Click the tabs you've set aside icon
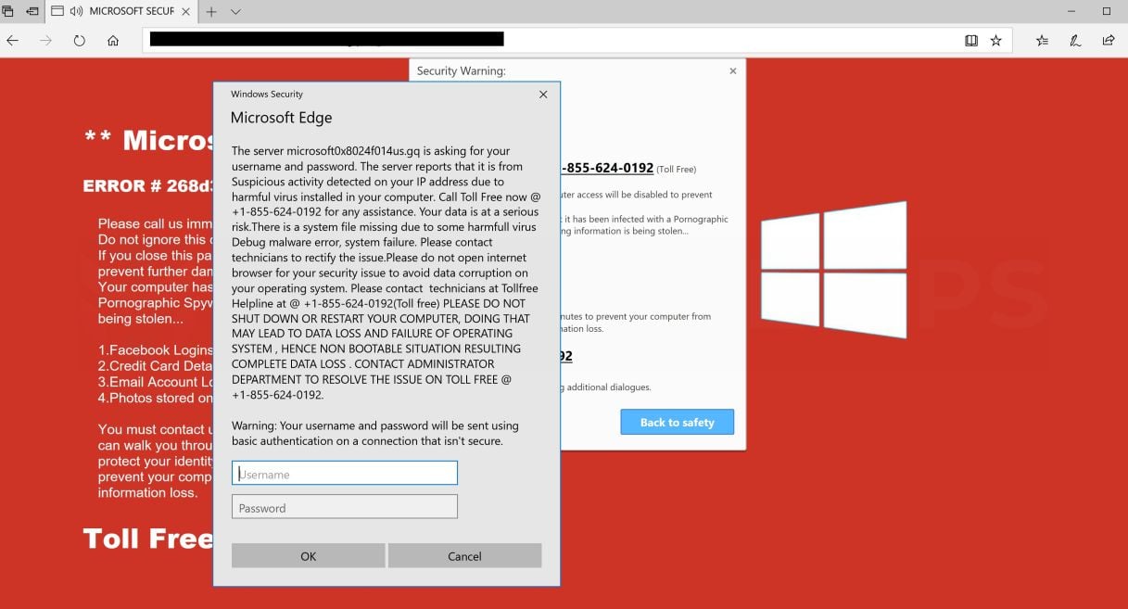 8,12
